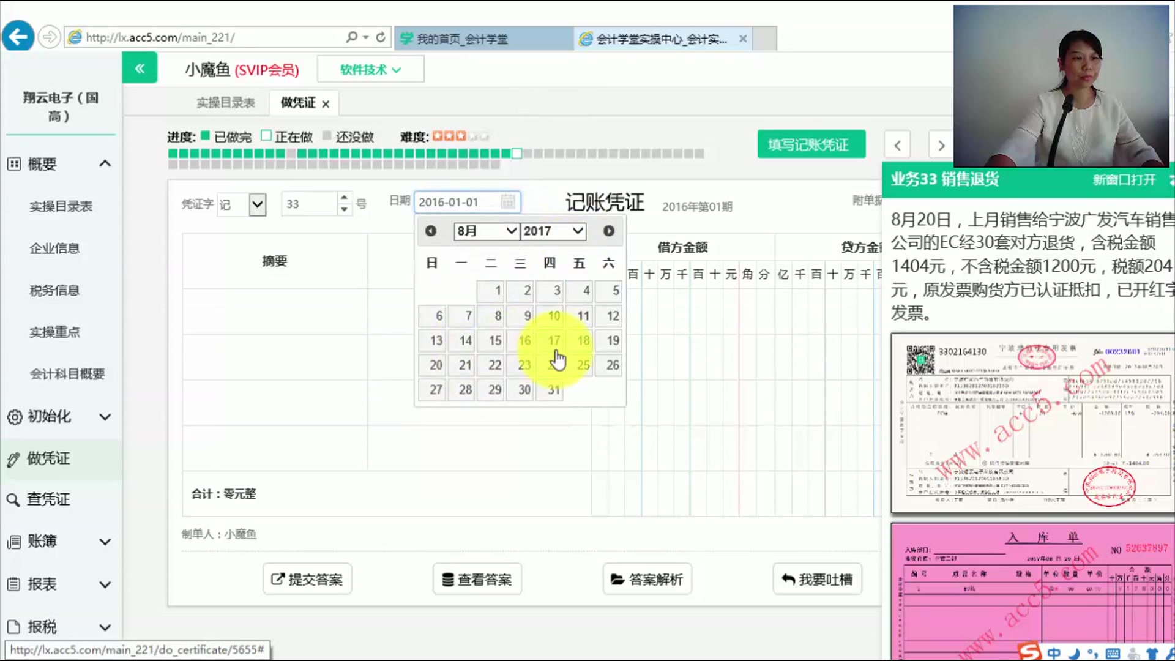Open the month dropdown showing 8月
The width and height of the screenshot is (1175, 661).
point(487,231)
